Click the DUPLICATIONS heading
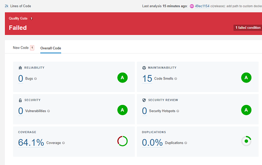This screenshot has height=165, width=262. point(154,132)
